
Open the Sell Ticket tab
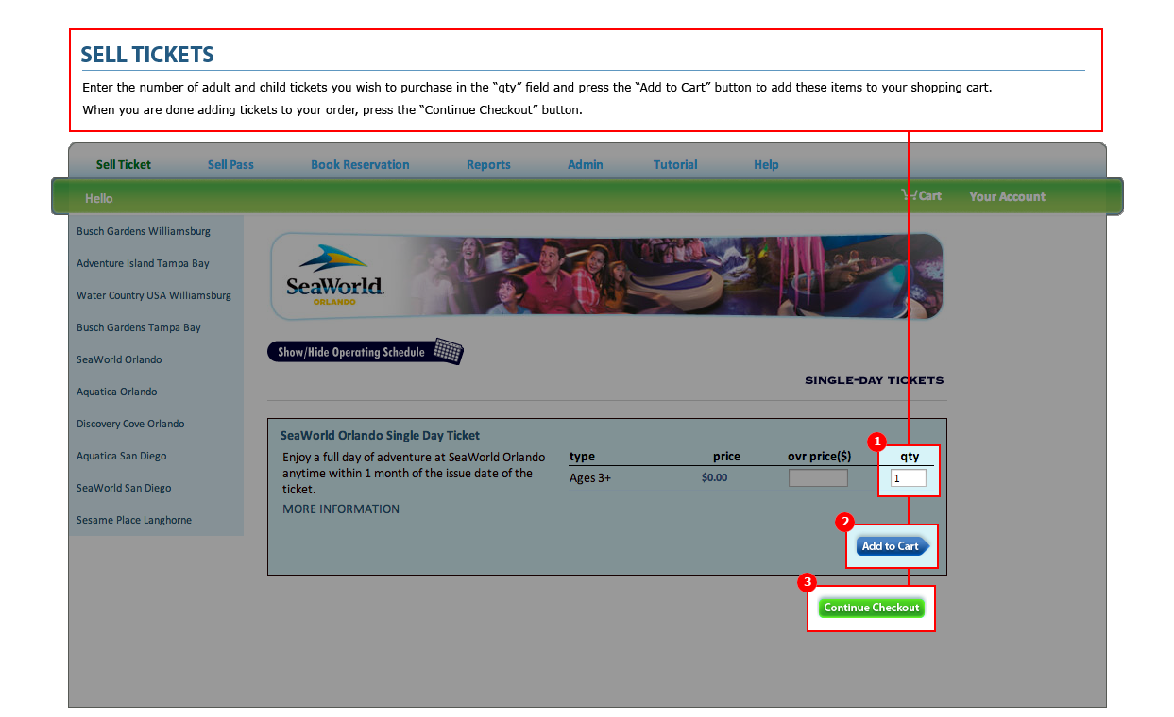click(x=124, y=164)
